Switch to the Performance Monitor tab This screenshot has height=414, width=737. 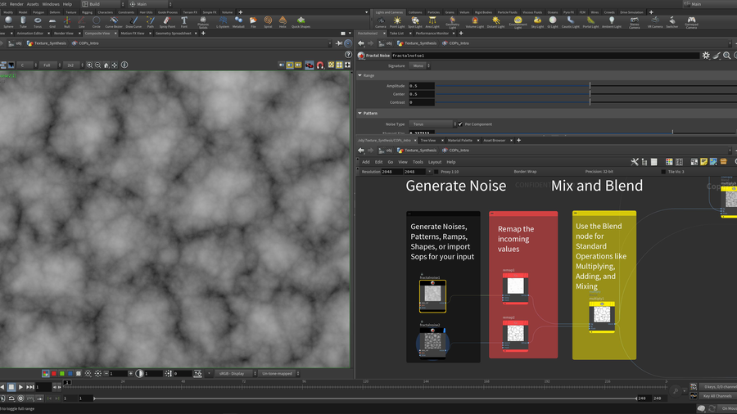click(x=432, y=34)
